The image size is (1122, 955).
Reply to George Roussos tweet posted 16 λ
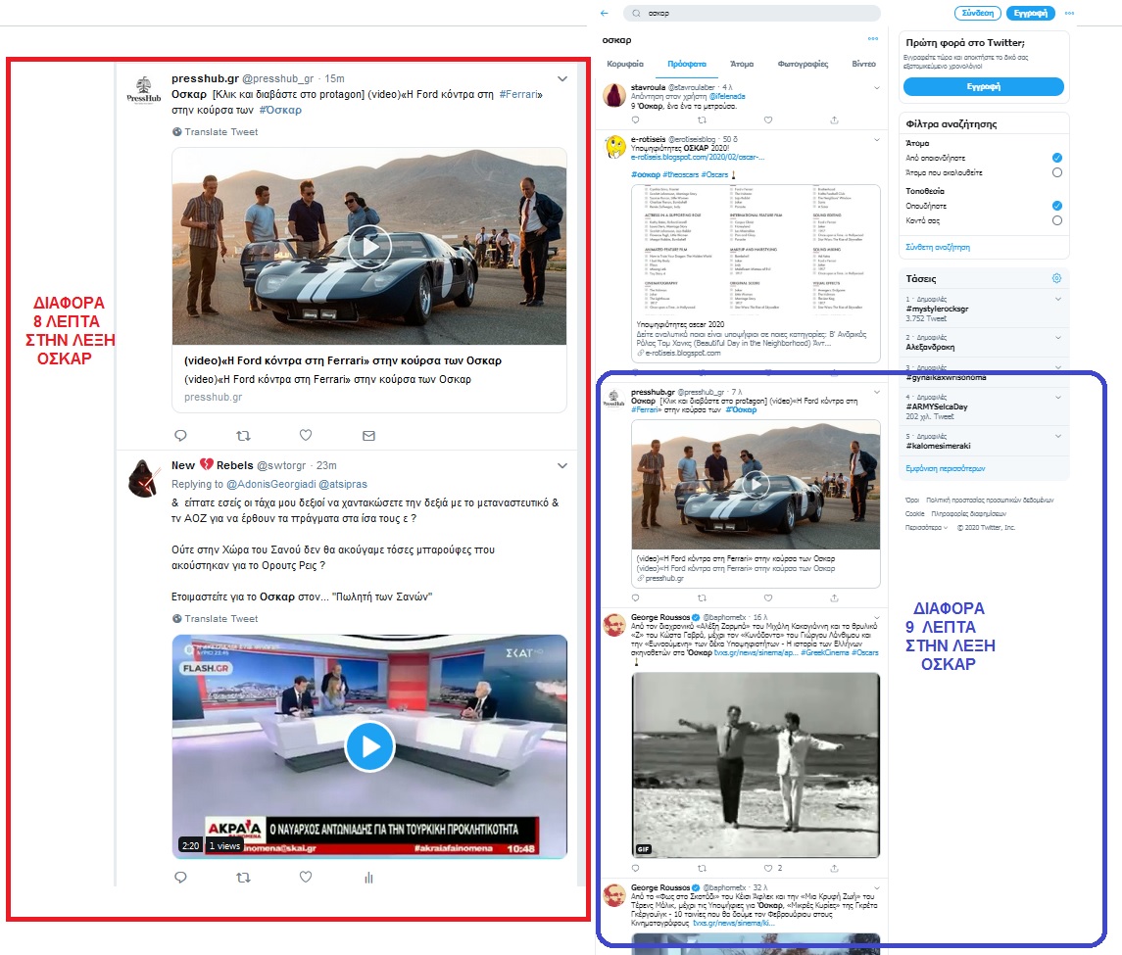[635, 869]
